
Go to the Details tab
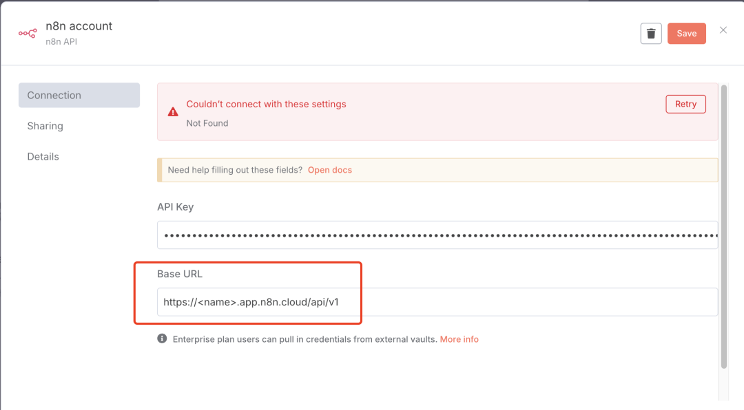point(43,156)
